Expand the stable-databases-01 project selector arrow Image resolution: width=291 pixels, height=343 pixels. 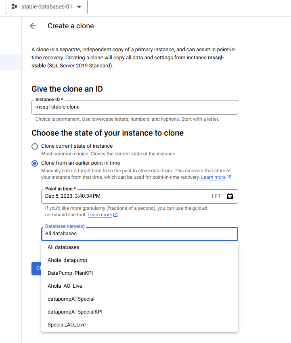click(79, 7)
